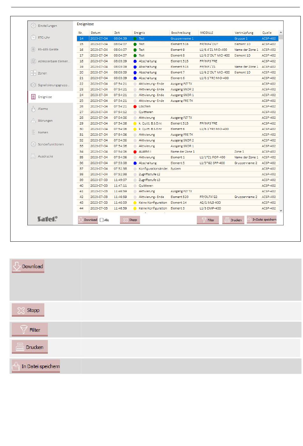The width and height of the screenshot is (303, 446).
Task: Select the 'Zugriffsstufe L3' event
Action: [149, 180]
